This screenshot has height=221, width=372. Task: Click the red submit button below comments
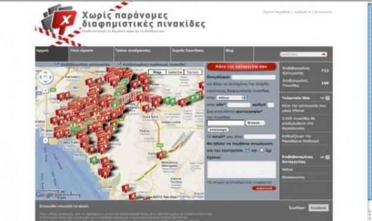coord(264,188)
